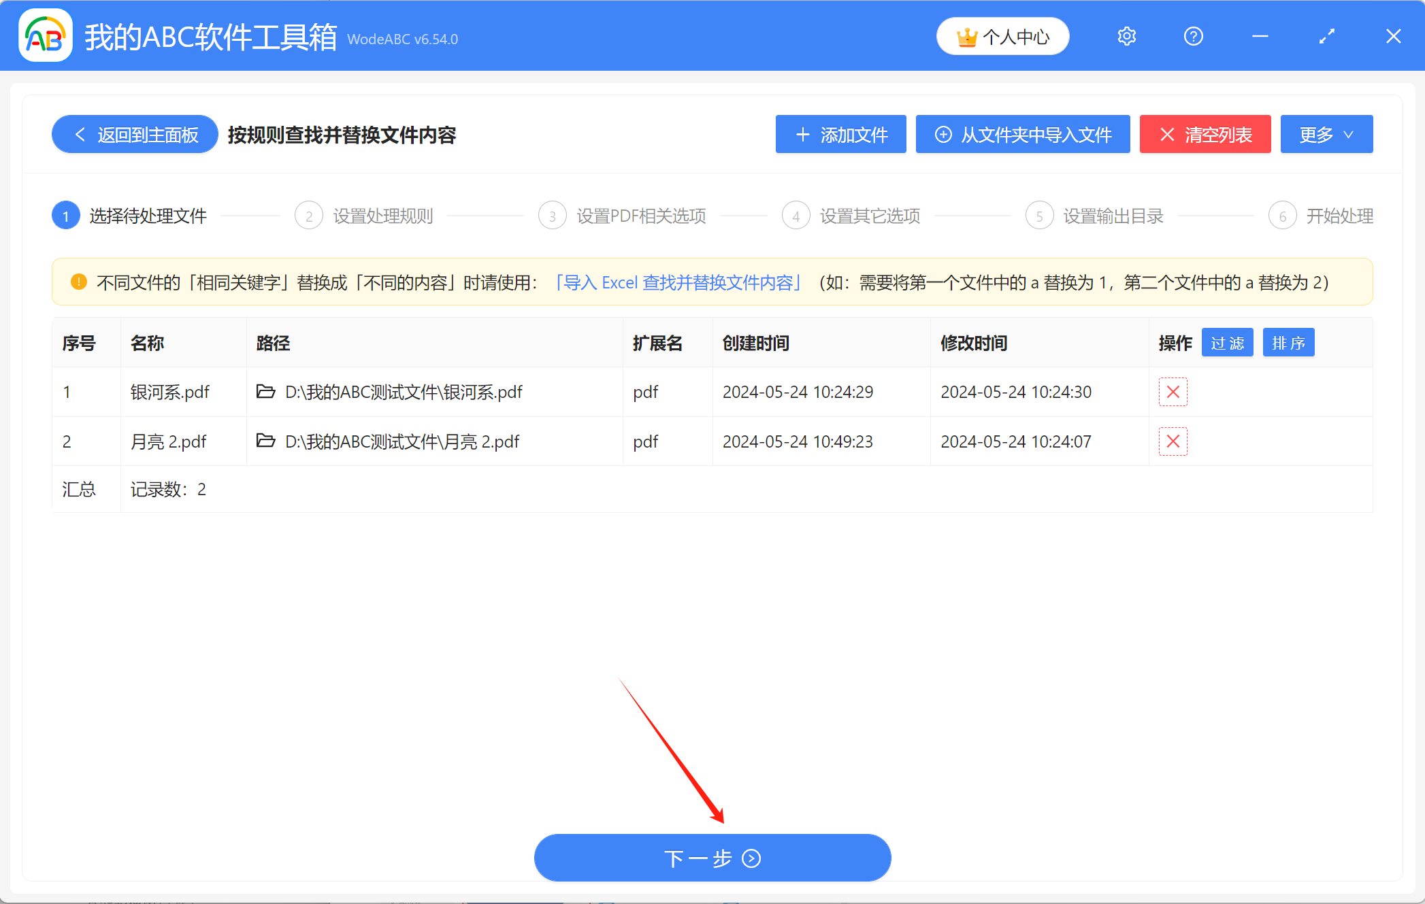Remove 银河系.pdf using its red X icon
Screen dimensions: 1425x904
(1173, 392)
